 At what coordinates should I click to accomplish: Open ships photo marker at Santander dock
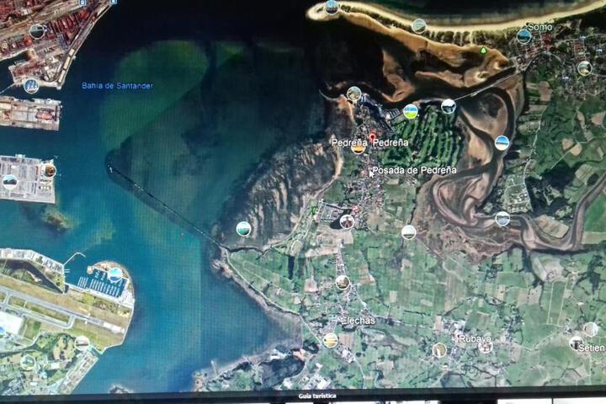pyautogui.click(x=31, y=86)
